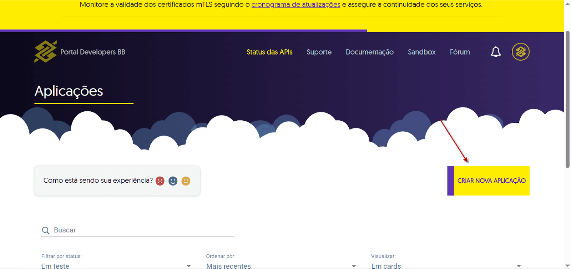Open the notifications bell
The height and width of the screenshot is (269, 571).
pos(496,52)
